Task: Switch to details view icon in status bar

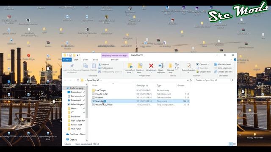Action: coord(230,144)
